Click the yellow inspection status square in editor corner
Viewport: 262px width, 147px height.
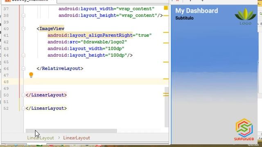click(166, 8)
